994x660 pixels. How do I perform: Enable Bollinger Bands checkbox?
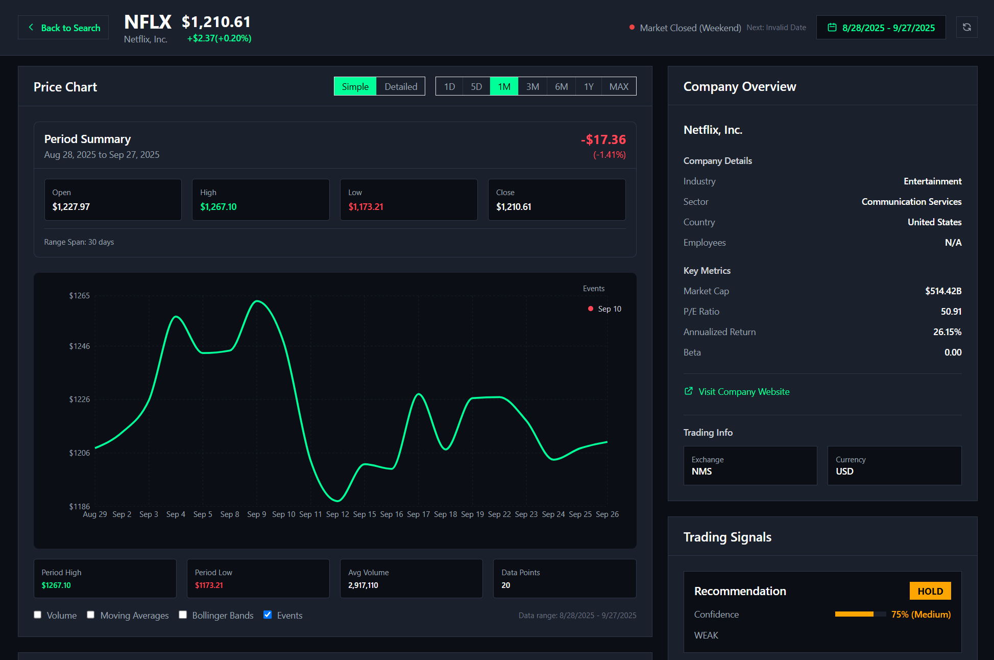pos(183,615)
